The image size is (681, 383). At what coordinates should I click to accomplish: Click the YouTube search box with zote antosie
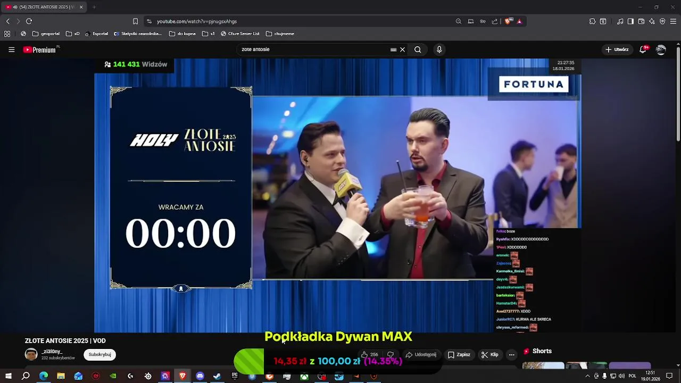click(314, 49)
